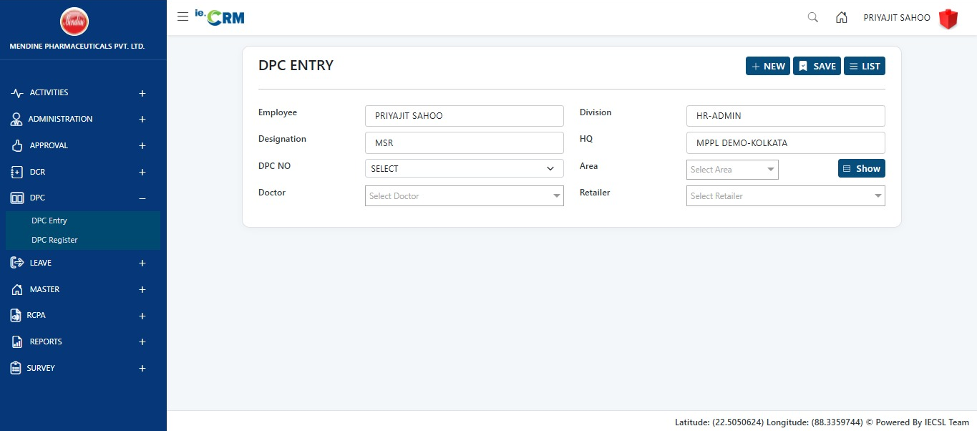Click the Show button
This screenshot has height=431, width=977.
[x=861, y=169]
